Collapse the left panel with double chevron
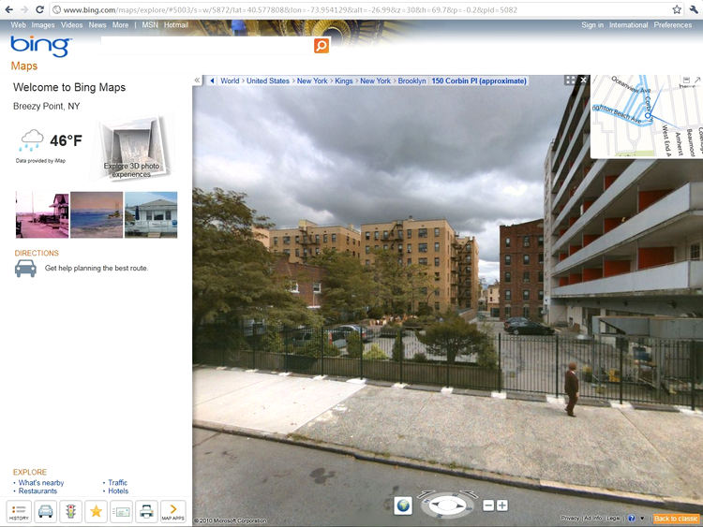703x527 pixels. [x=197, y=81]
